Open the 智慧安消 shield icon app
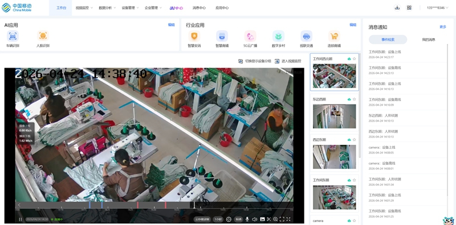The image size is (456, 225). [x=194, y=39]
